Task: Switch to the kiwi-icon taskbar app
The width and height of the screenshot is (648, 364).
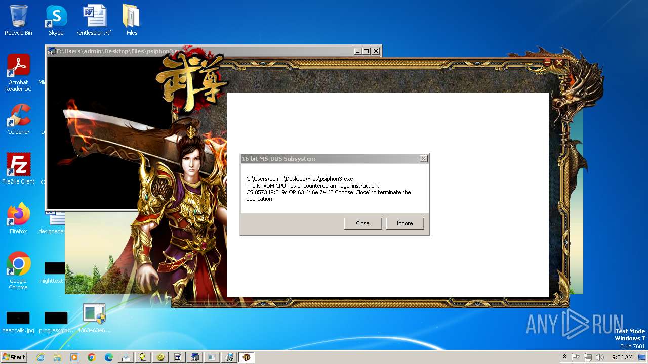Action: [x=160, y=357]
